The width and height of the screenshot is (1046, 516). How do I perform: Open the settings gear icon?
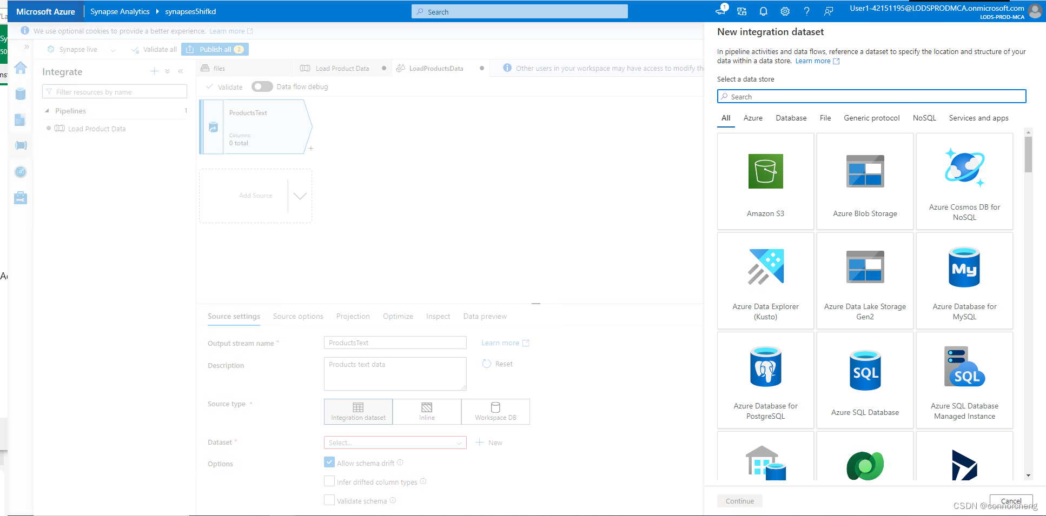[x=785, y=11]
